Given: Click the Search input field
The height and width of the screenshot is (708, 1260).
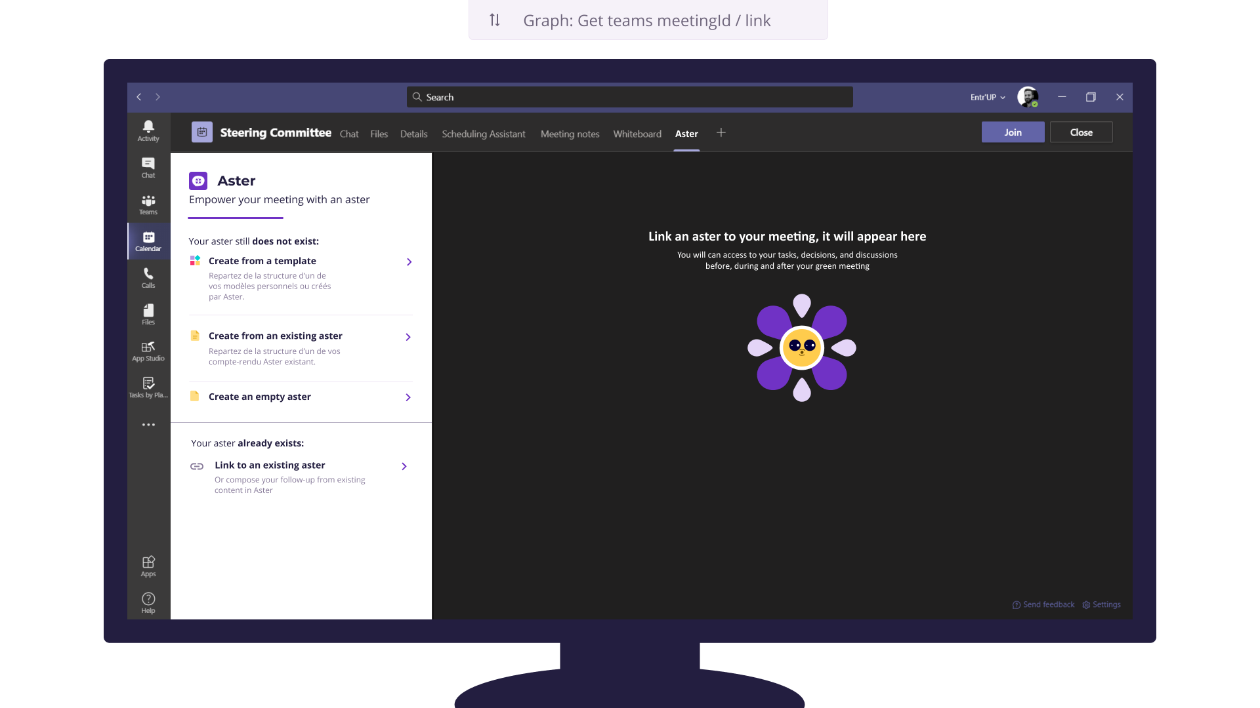Looking at the screenshot, I should point(630,97).
